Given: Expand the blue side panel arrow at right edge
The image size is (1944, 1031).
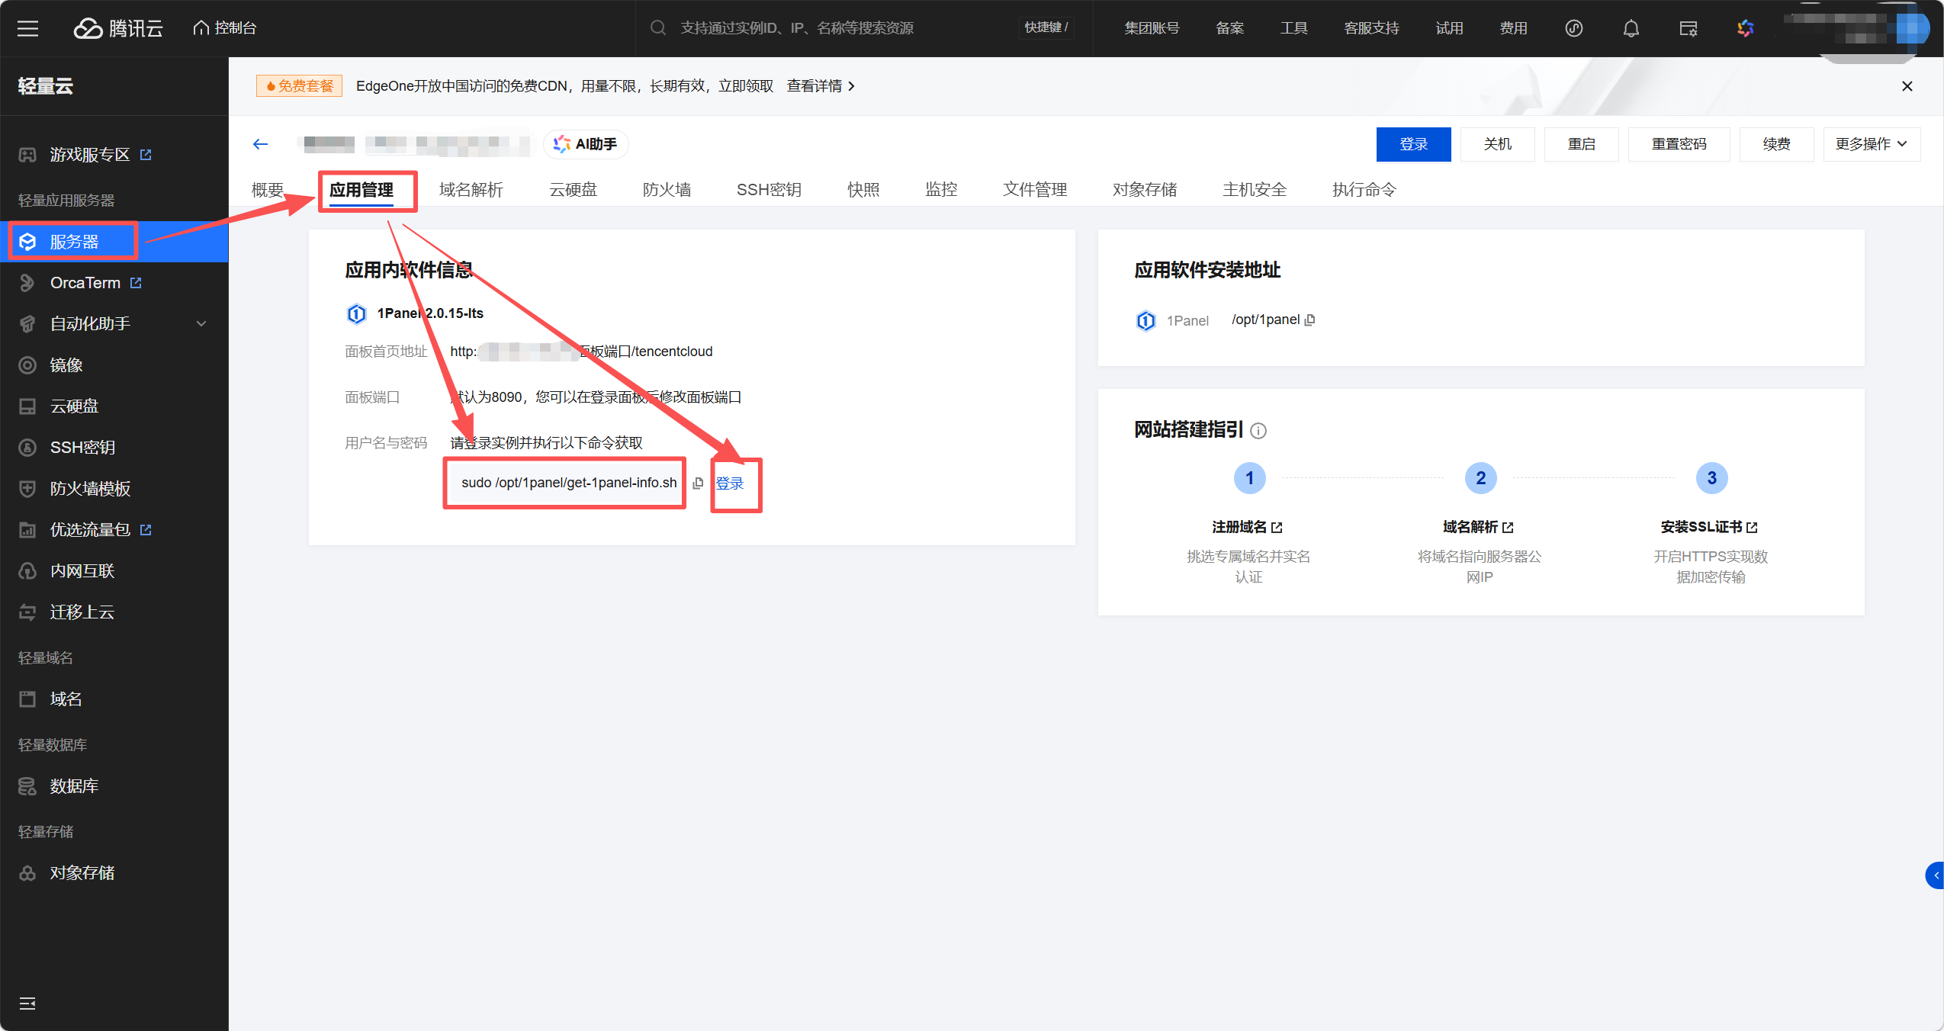Looking at the screenshot, I should click(1936, 875).
